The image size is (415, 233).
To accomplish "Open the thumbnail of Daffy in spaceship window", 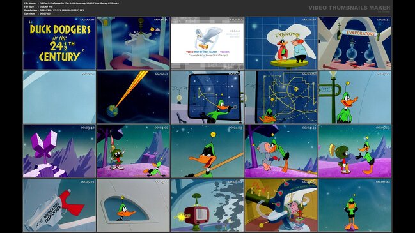I will (133, 206).
